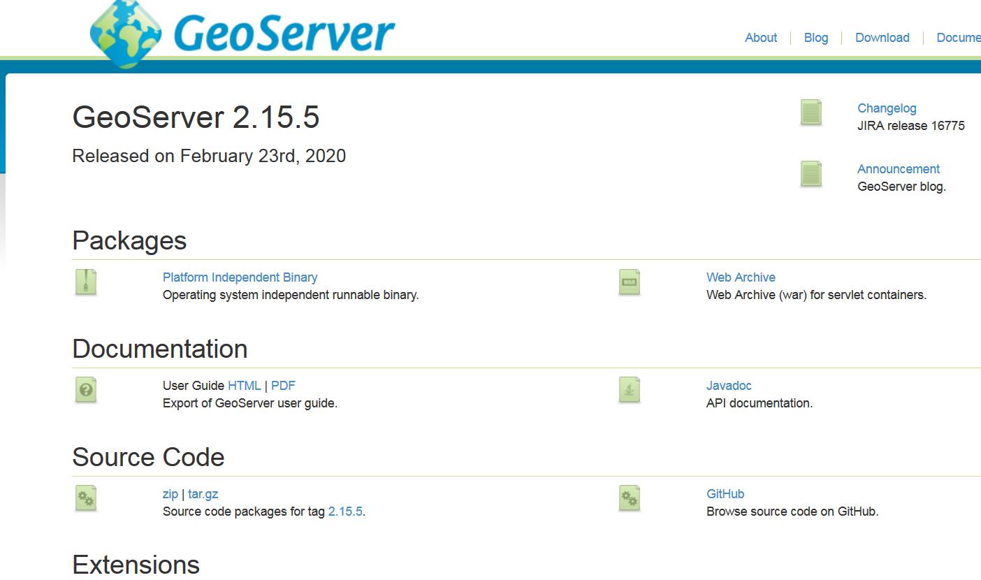The image size is (981, 580).
Task: Open the User Guide PDF link
Action: coord(283,386)
